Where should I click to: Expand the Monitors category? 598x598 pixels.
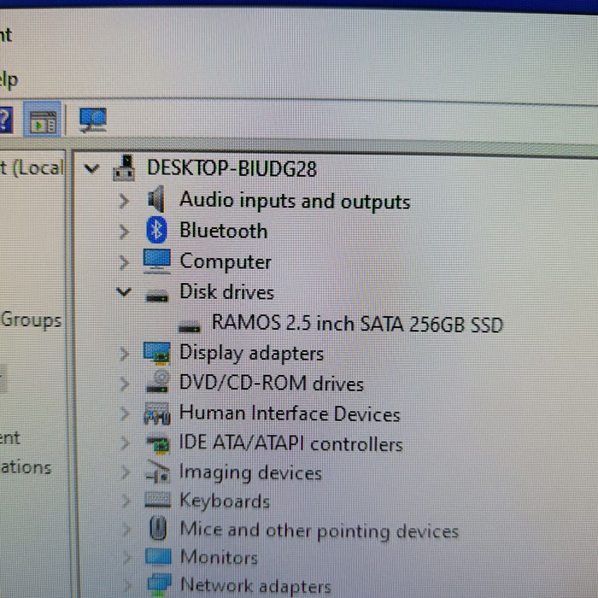125,558
